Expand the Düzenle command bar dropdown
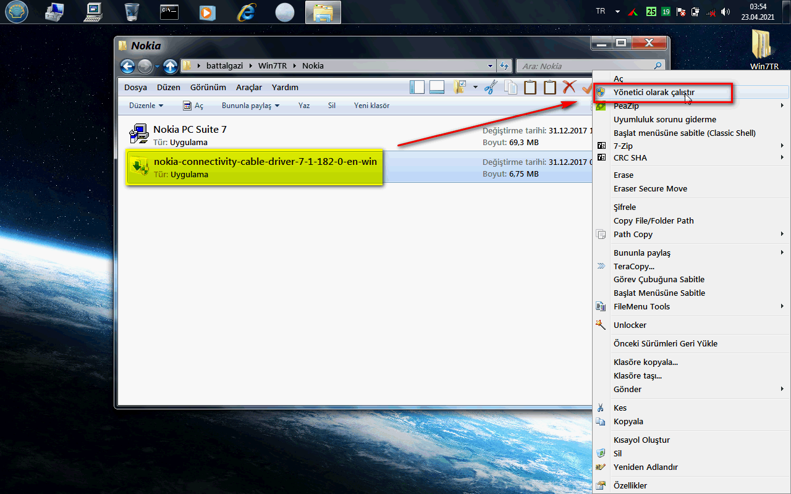This screenshot has width=791, height=494. pos(146,106)
